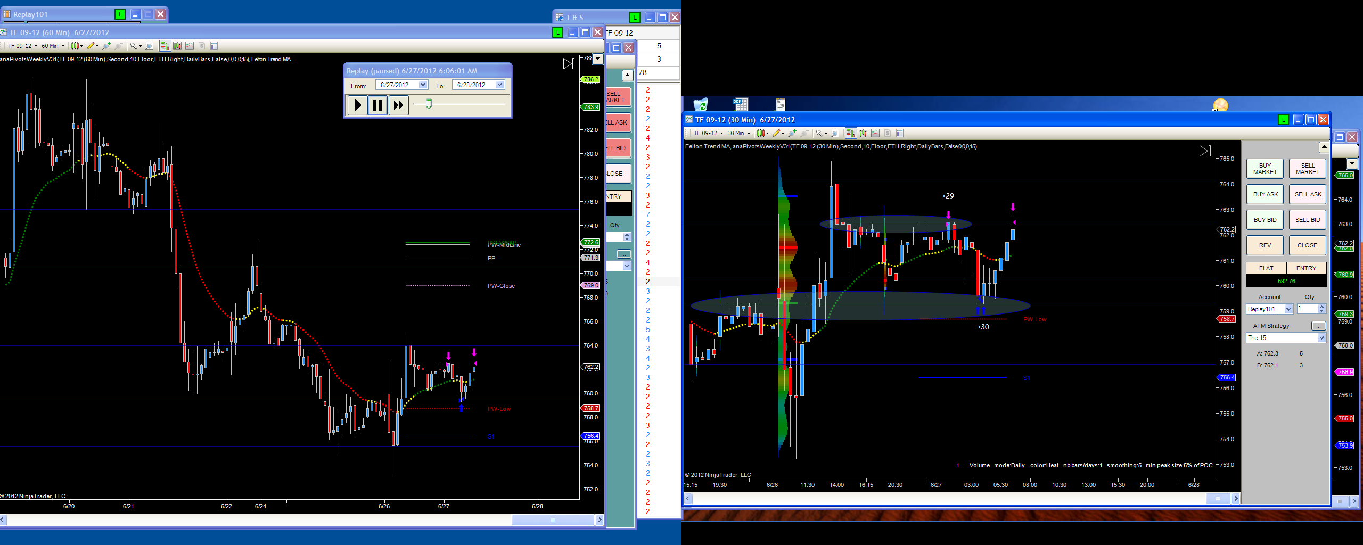
Task: Click the PW-Close label on 60 Min chart
Action: tap(501, 286)
